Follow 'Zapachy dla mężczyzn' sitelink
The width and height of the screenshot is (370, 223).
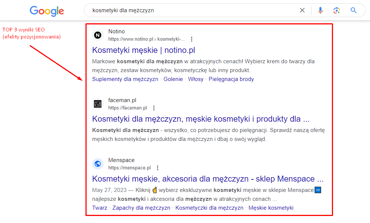[141, 208]
